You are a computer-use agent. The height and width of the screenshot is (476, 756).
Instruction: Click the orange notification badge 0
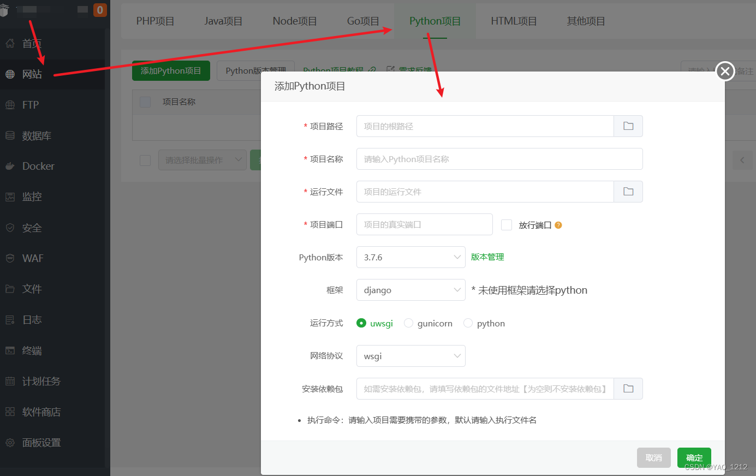[100, 10]
